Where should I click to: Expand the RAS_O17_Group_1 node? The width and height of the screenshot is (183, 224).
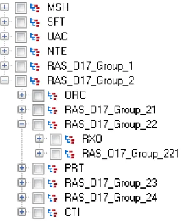pos(4,65)
